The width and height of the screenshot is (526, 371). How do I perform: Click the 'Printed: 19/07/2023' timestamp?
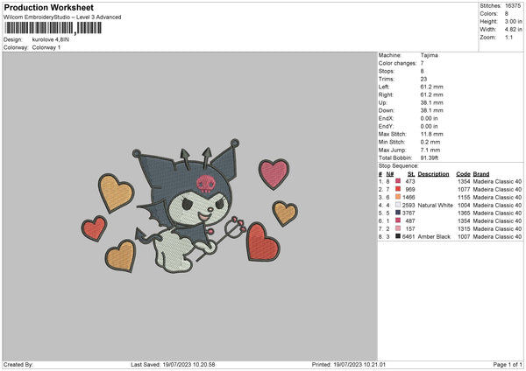349,365
